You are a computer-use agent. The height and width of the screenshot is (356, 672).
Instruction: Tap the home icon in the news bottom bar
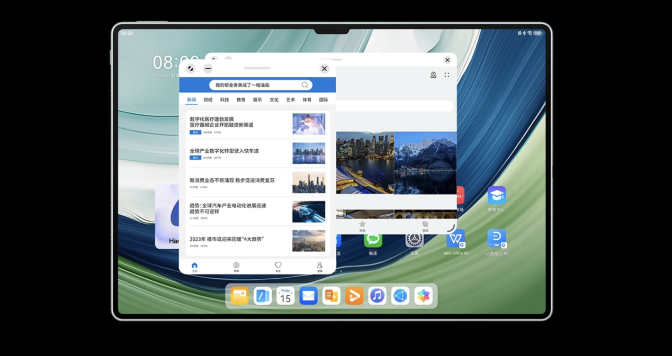[x=194, y=267]
